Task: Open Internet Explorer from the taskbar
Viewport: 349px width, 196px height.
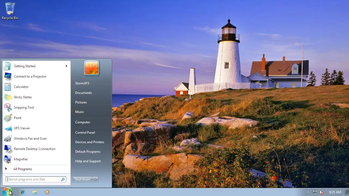Action: click(22, 192)
